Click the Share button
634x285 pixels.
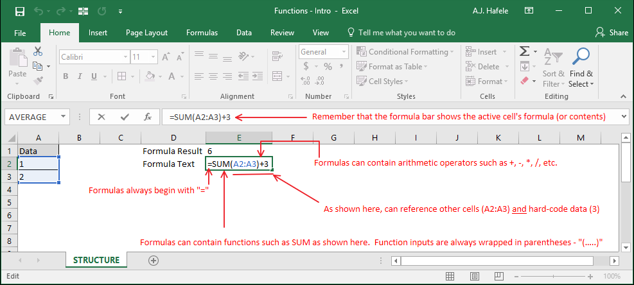pos(612,32)
